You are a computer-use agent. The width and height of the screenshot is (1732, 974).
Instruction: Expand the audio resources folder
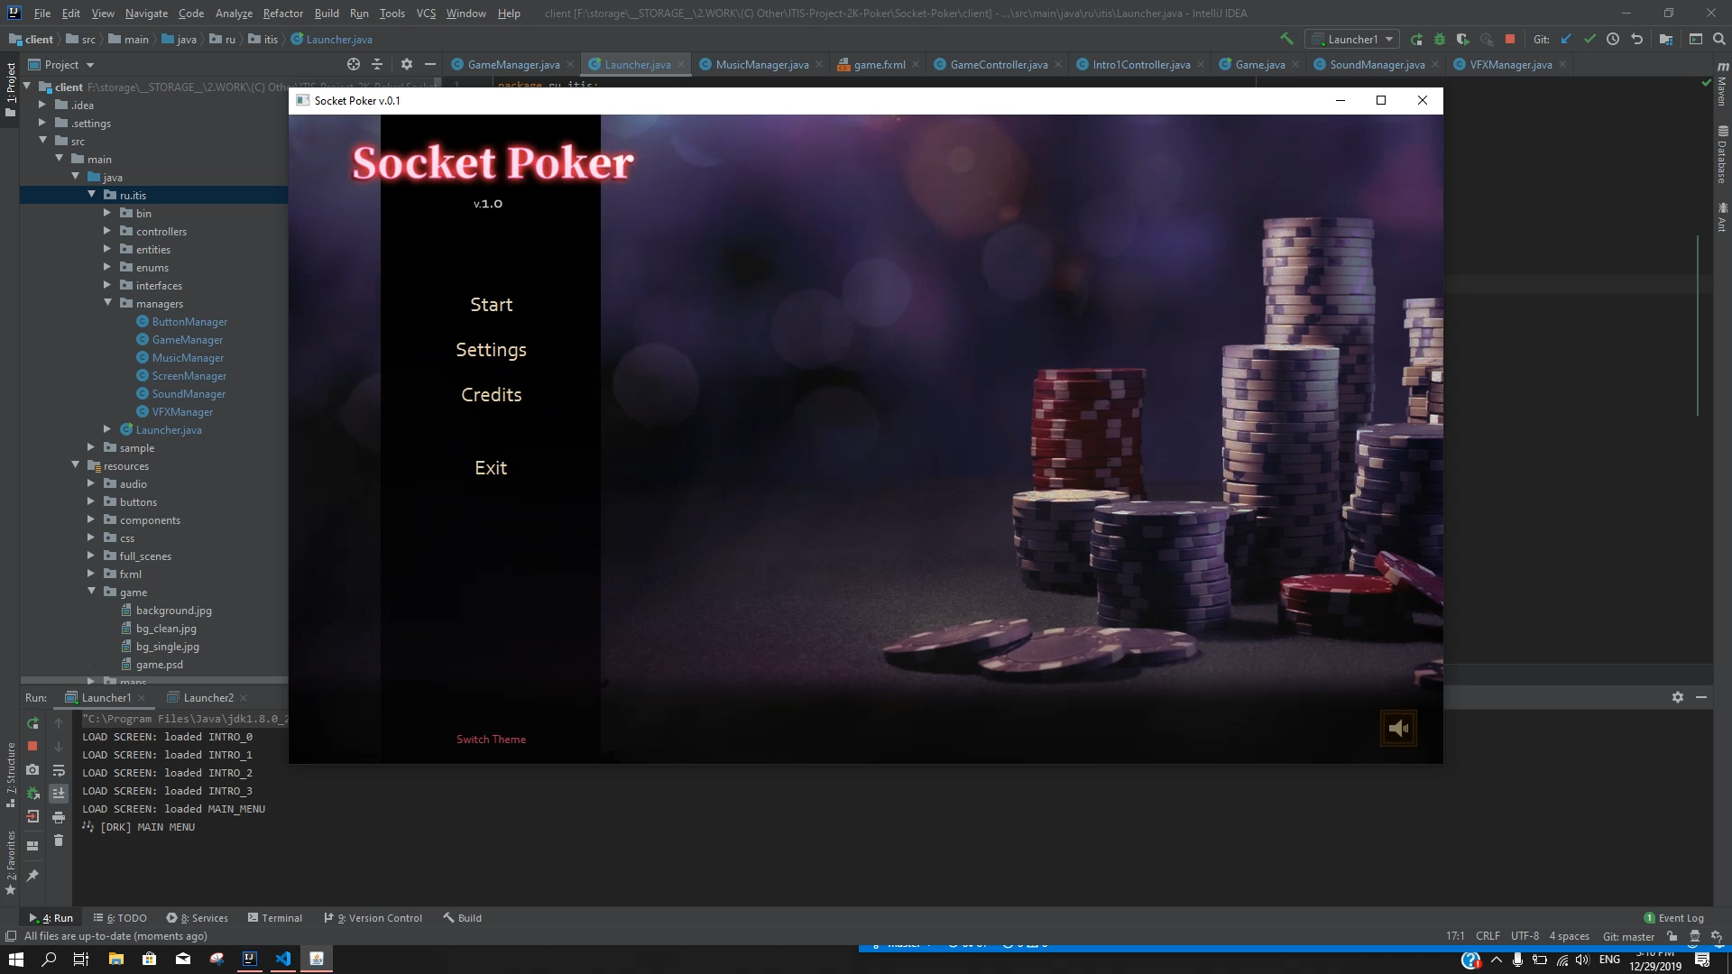click(x=91, y=483)
